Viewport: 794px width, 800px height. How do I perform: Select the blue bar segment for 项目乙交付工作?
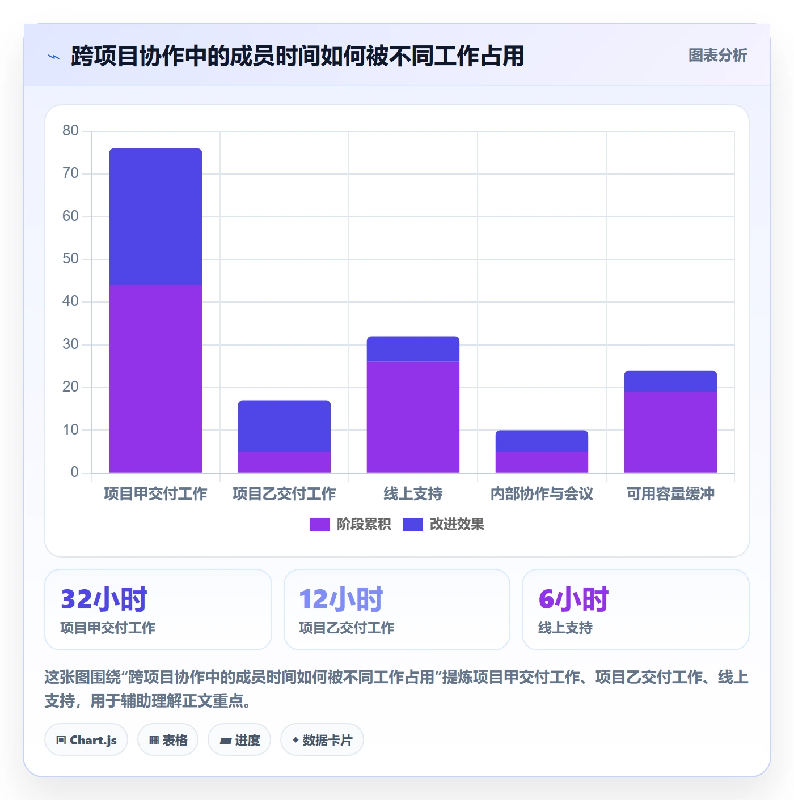pos(284,426)
